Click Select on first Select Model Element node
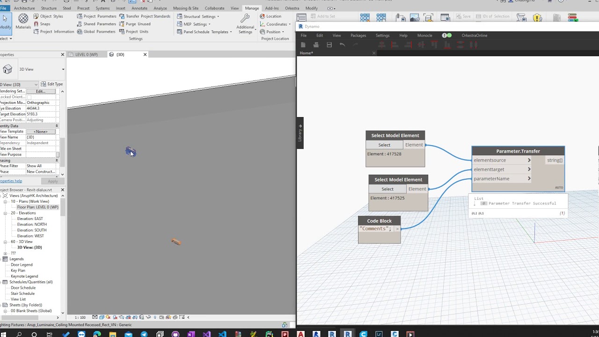599x337 pixels. coord(384,145)
